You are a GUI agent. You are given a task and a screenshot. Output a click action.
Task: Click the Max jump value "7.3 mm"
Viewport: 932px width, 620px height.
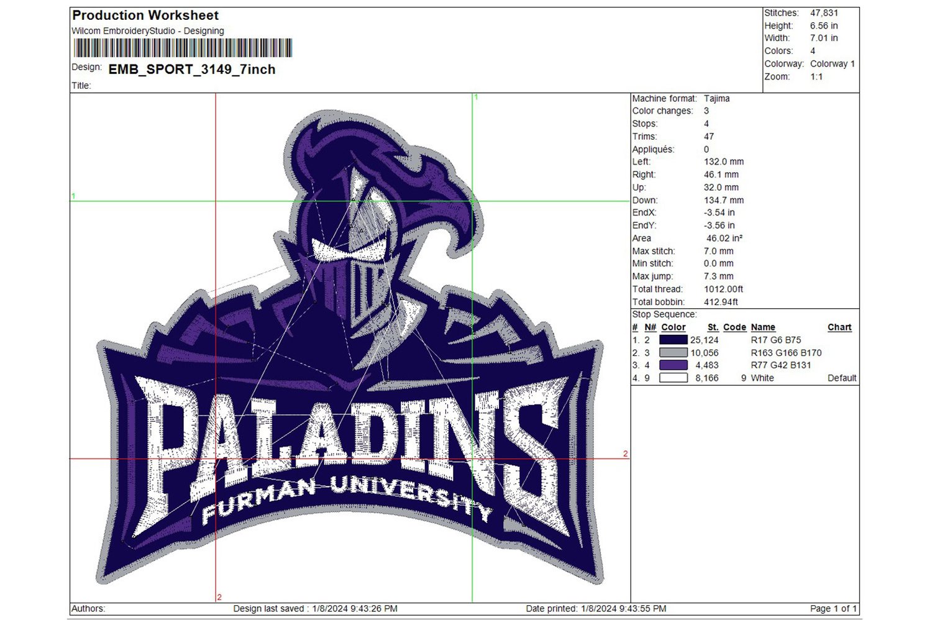[719, 277]
